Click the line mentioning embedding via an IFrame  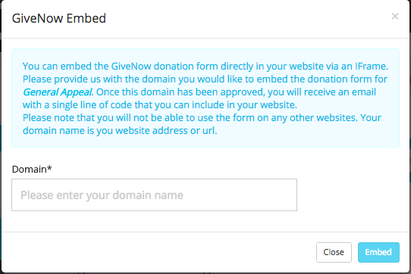pyautogui.click(x=206, y=66)
